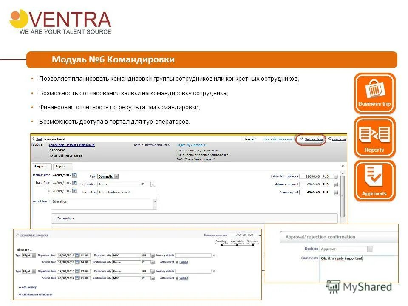This screenshot has width=408, height=306.
Task: Click the Estimated expenses 48000.00 field
Action: pyautogui.click(x=310, y=176)
